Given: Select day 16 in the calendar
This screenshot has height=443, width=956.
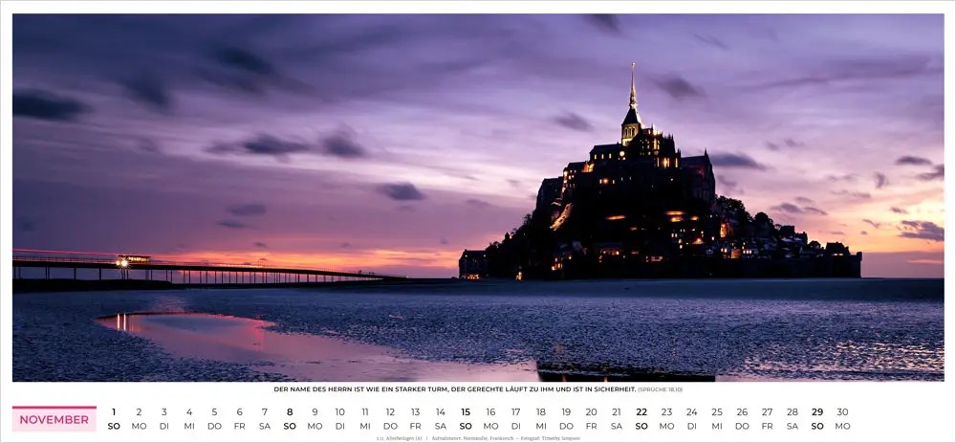Looking at the screenshot, I should point(490,411).
